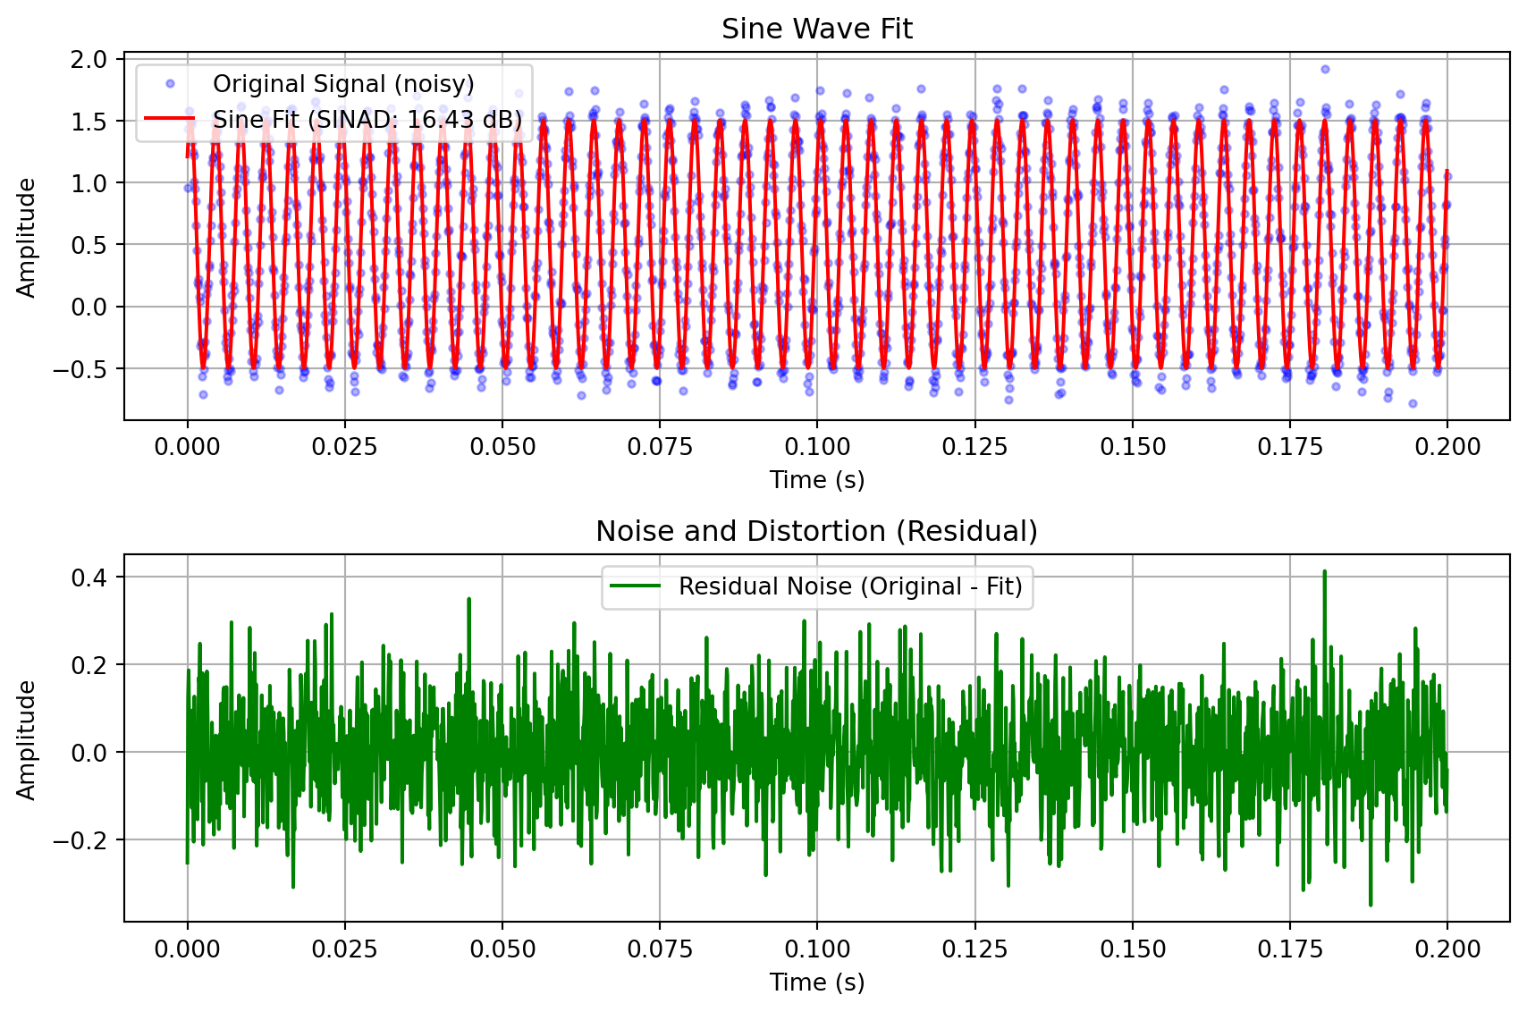This screenshot has width=1527, height=1012.
Task: Click the tallest green residual spike peak
Action: [x=1324, y=571]
